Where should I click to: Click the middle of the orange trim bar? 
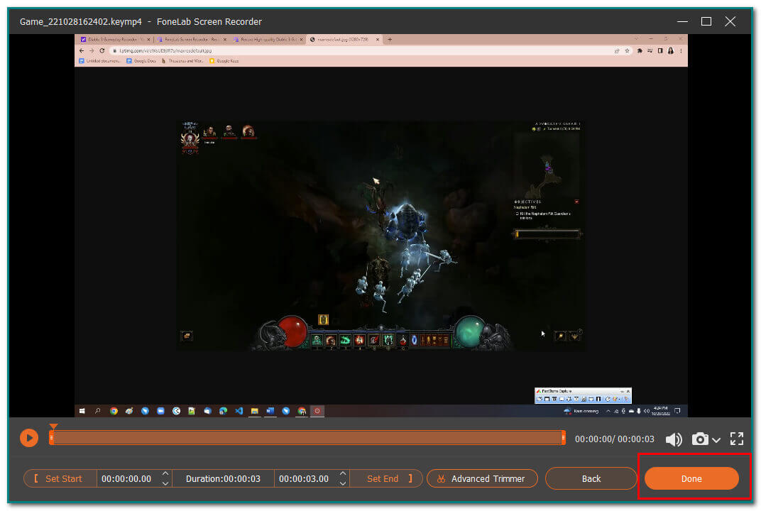307,438
